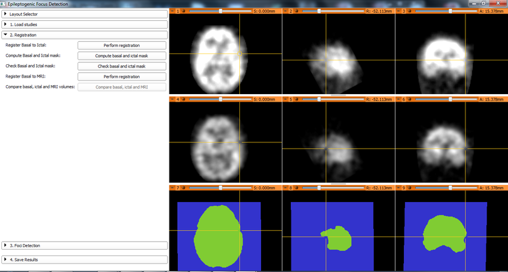Image resolution: width=508 pixels, height=272 pixels.
Task: Expand the Layout Selector section
Action: pyautogui.click(x=84, y=13)
